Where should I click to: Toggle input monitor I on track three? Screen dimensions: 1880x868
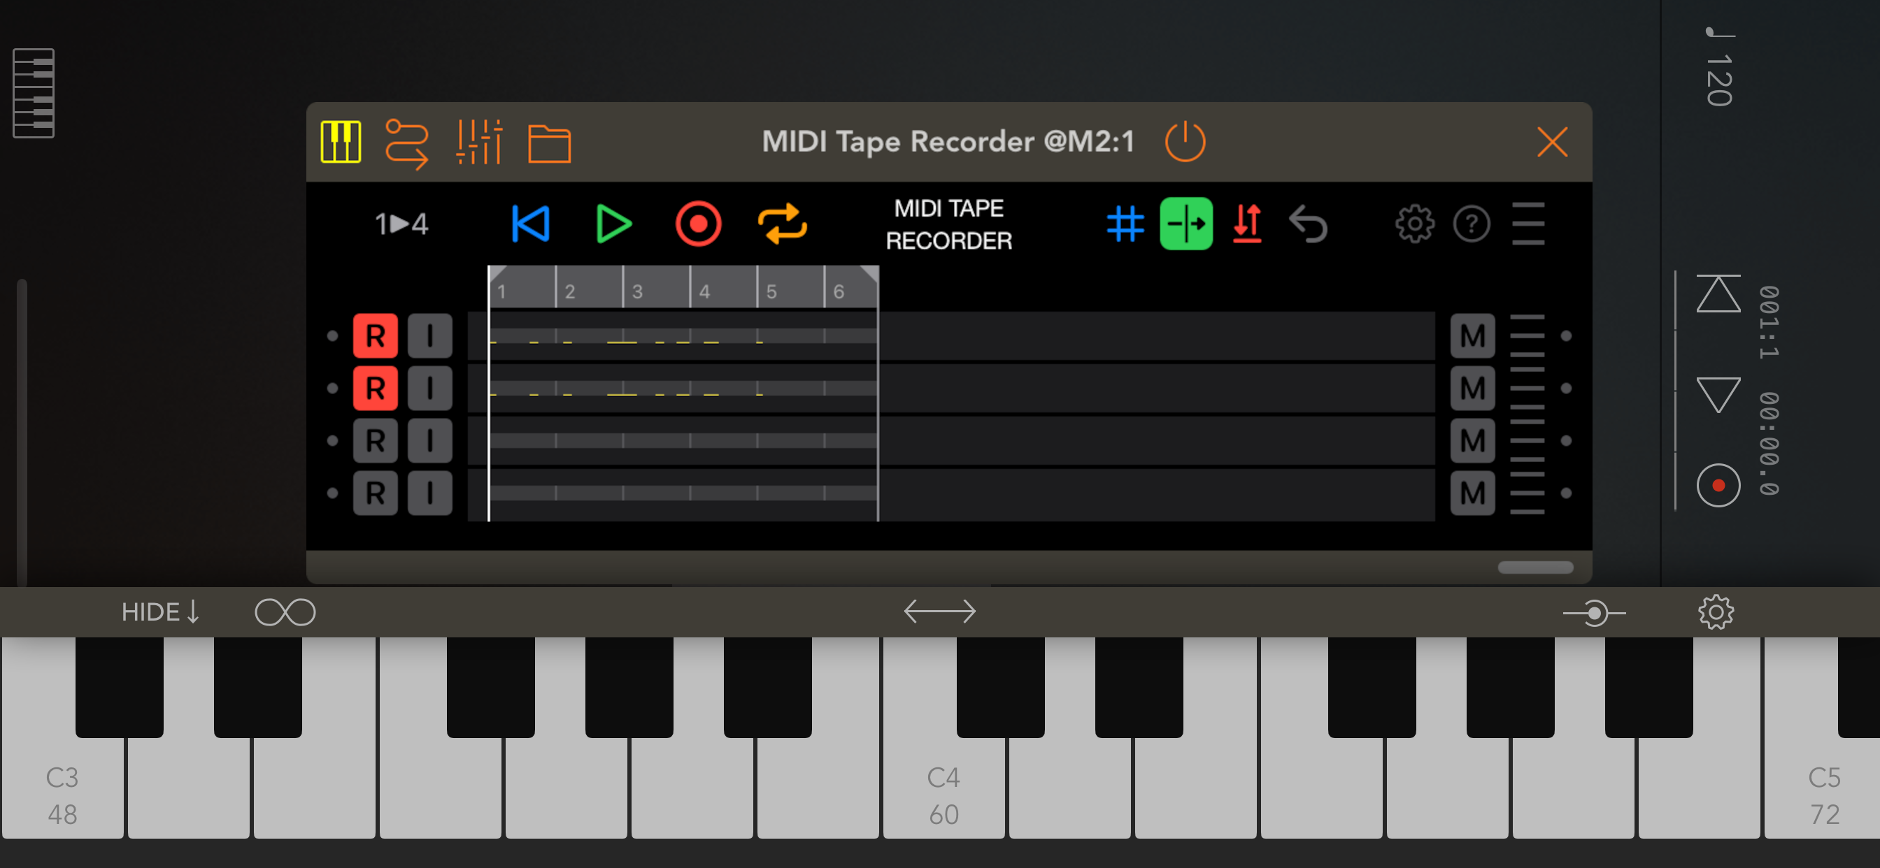[430, 440]
